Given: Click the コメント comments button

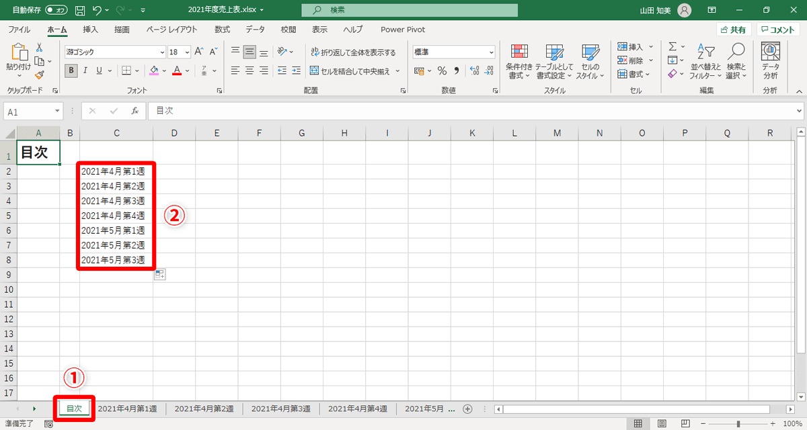Looking at the screenshot, I should 778,30.
